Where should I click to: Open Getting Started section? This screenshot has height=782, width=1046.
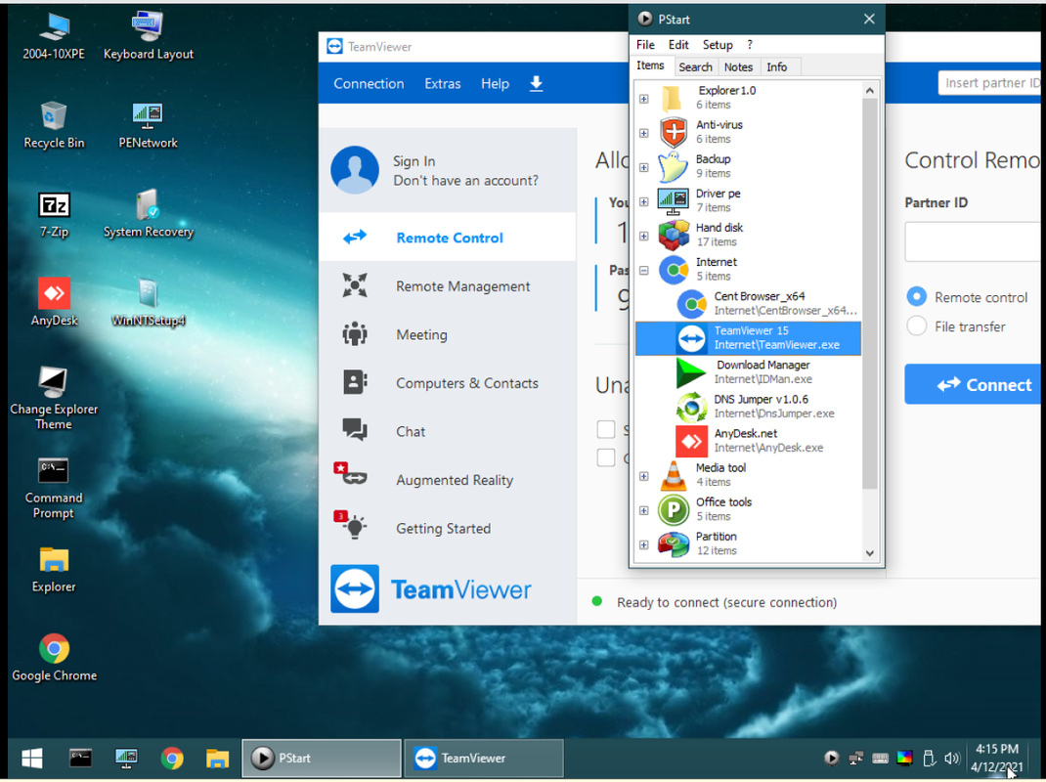click(448, 529)
